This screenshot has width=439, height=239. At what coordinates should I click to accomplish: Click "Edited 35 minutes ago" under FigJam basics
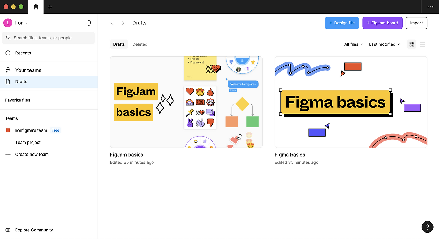click(x=132, y=162)
